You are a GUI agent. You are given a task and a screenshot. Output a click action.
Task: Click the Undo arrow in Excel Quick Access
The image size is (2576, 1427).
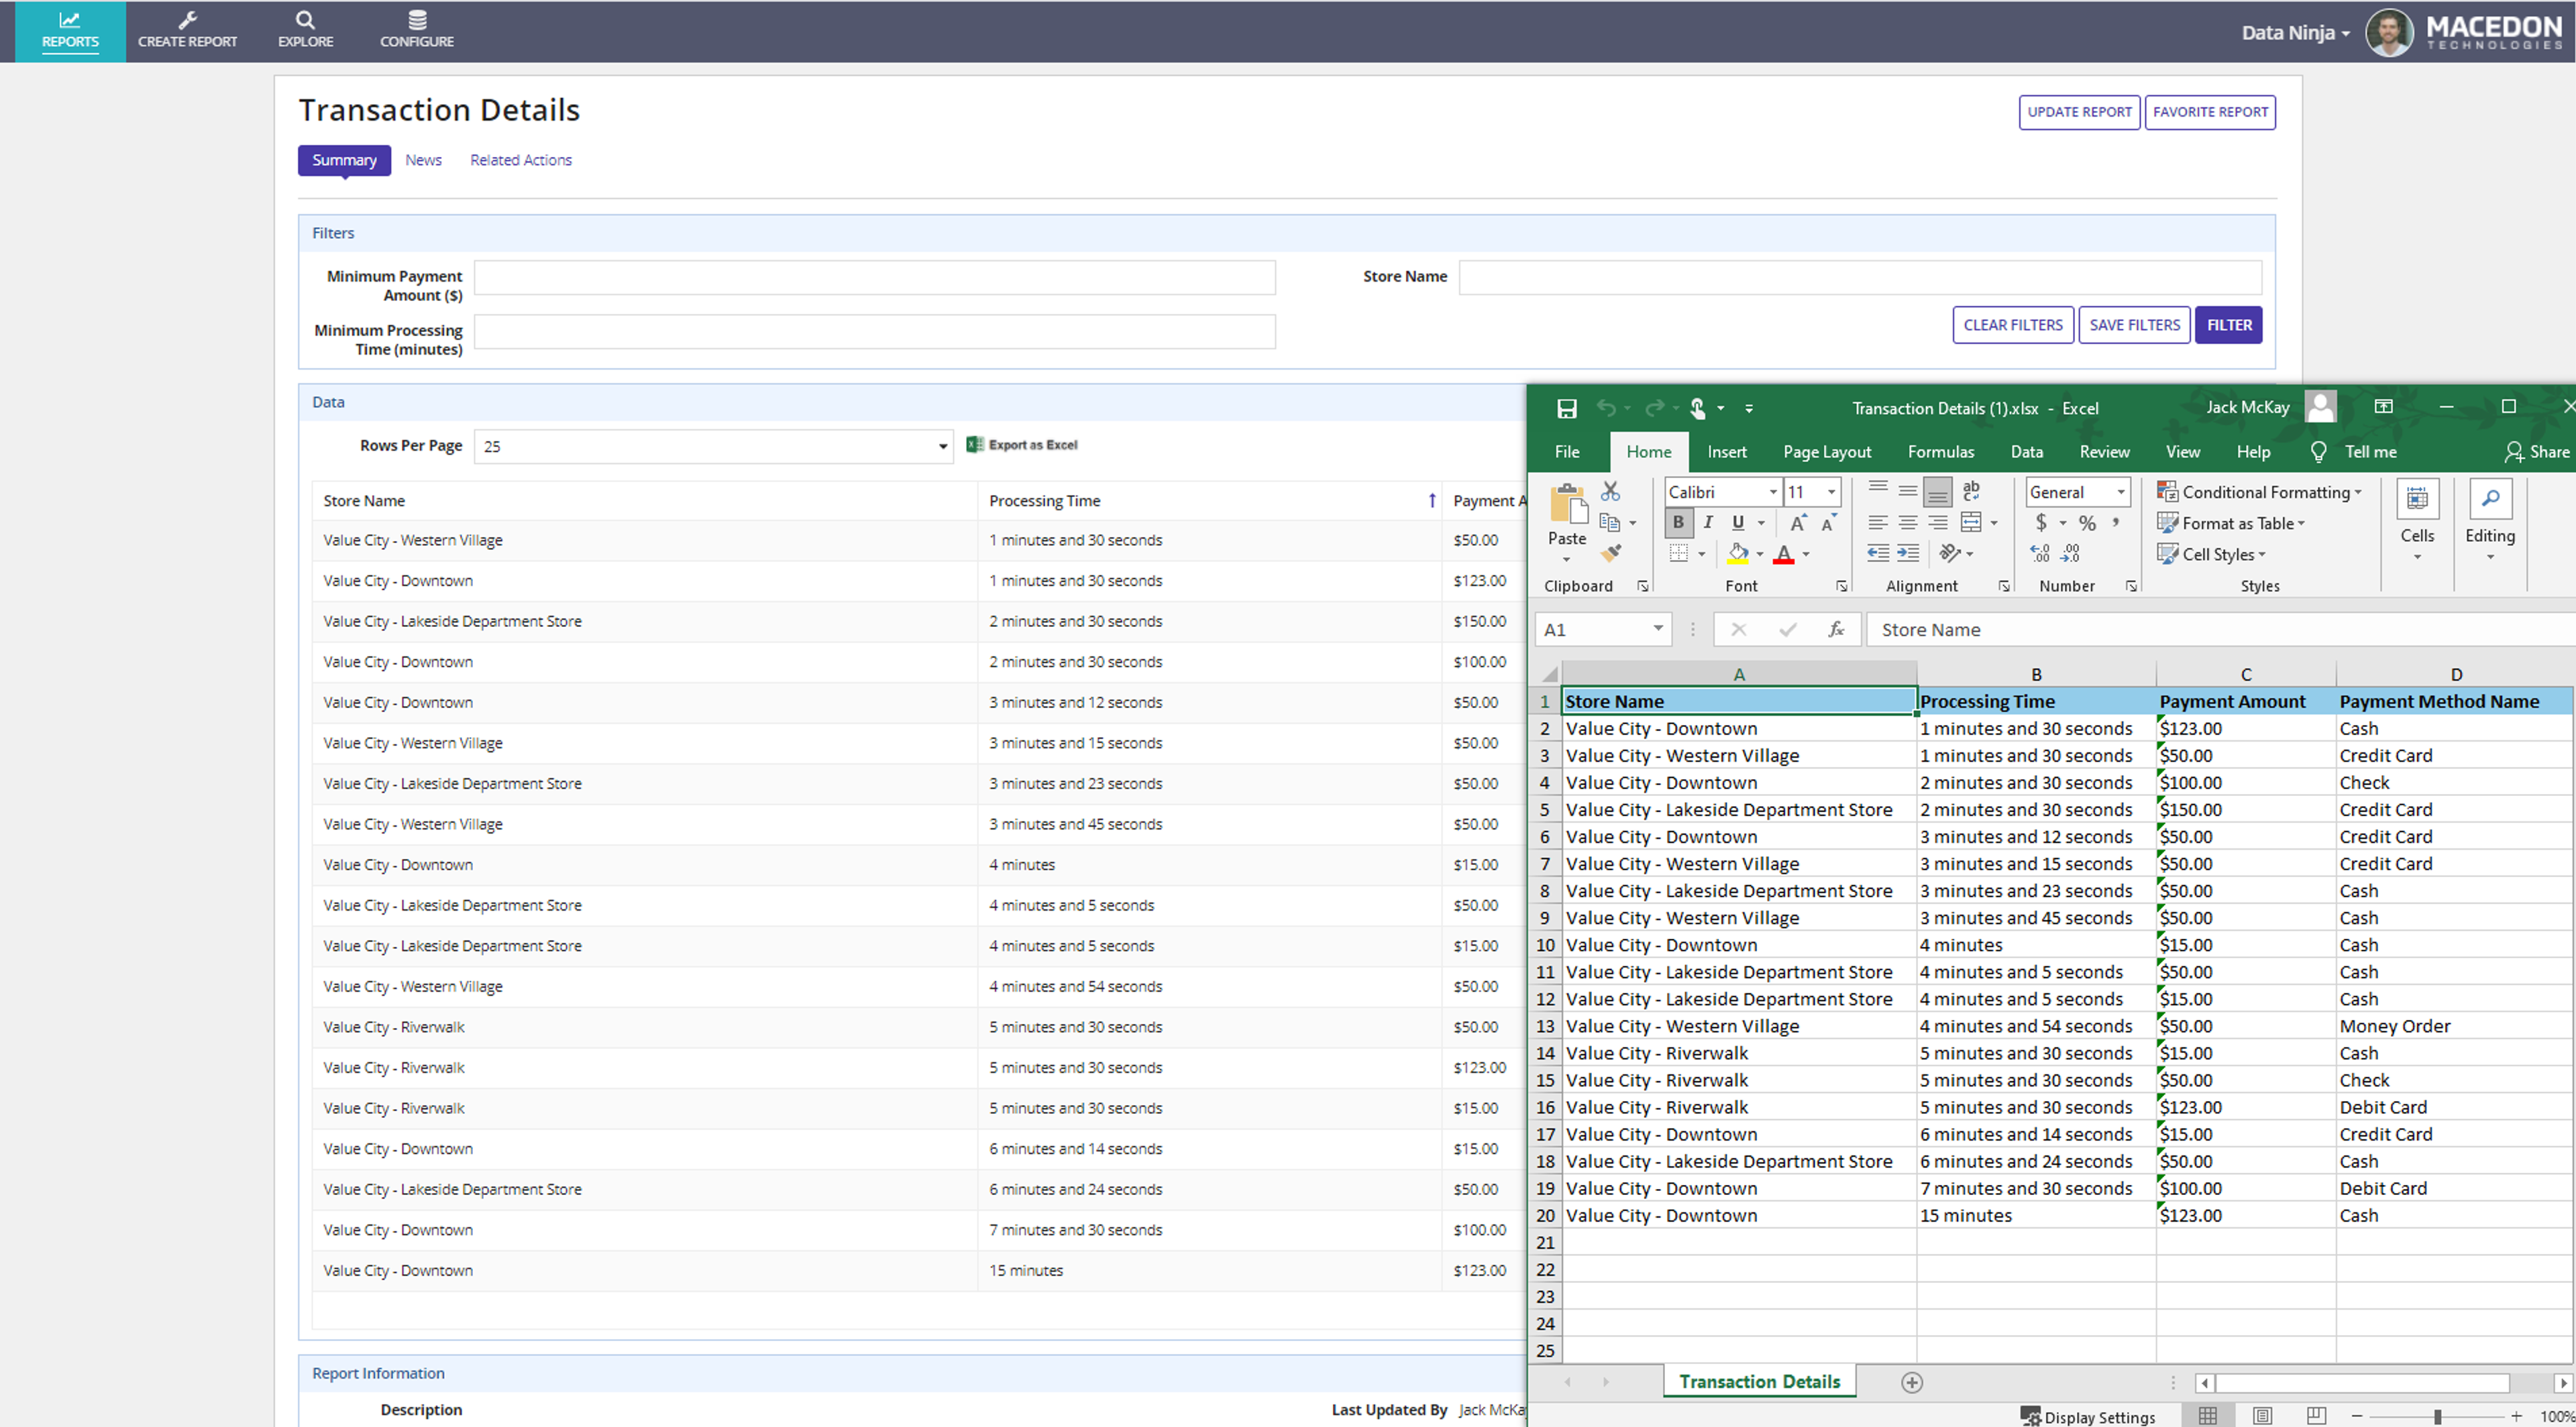(x=1606, y=408)
